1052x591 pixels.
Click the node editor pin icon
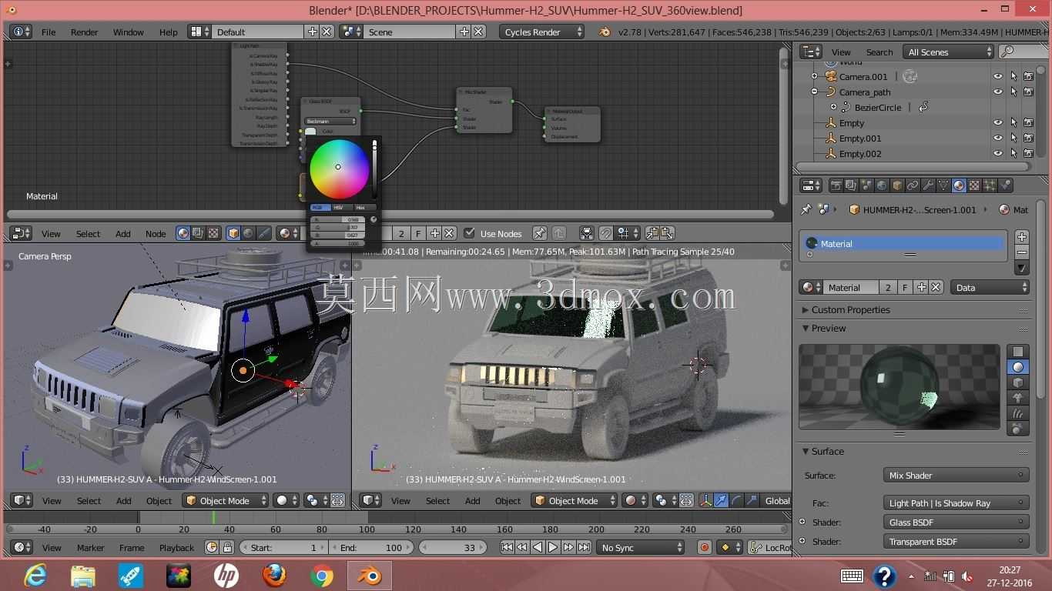tap(540, 233)
